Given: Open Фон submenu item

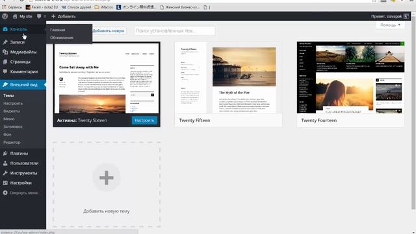Looking at the screenshot, I should 7,135.
